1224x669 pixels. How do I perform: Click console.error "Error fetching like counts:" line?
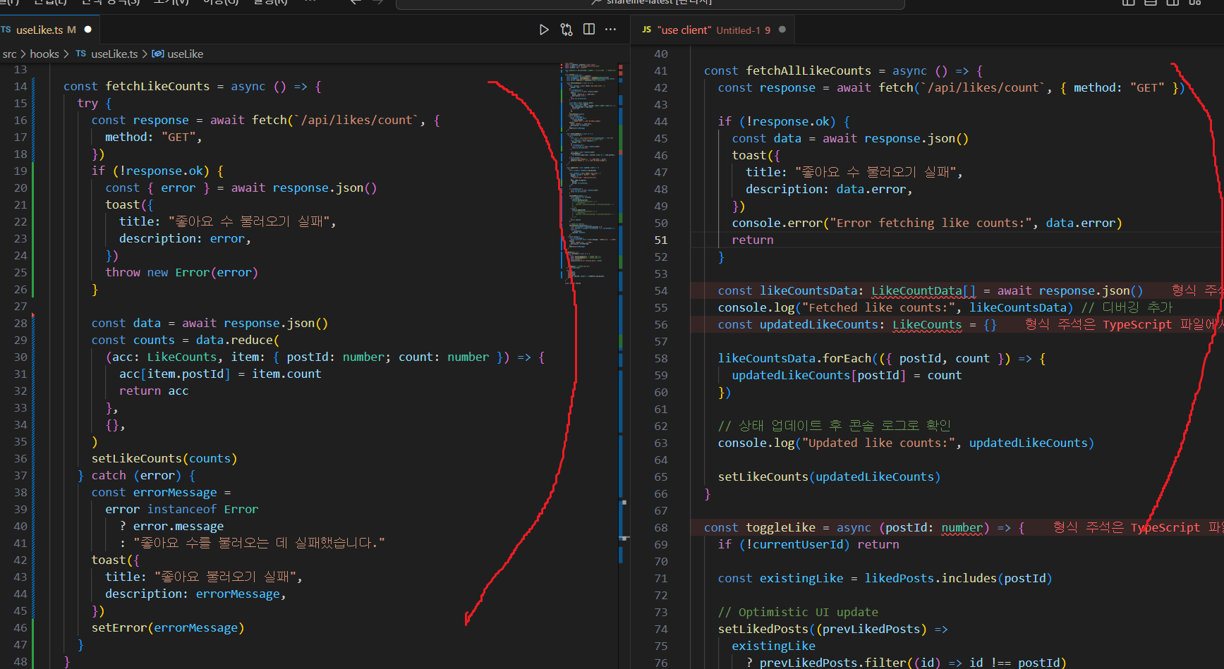pyautogui.click(x=927, y=223)
